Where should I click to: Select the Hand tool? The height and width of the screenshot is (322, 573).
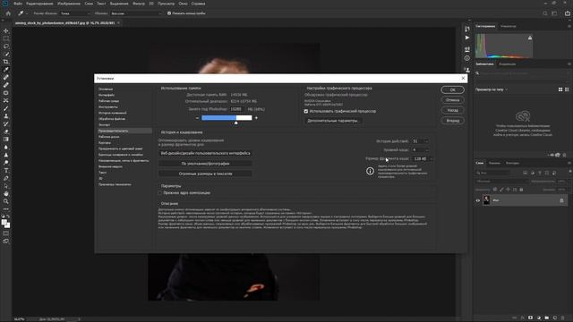6,193
